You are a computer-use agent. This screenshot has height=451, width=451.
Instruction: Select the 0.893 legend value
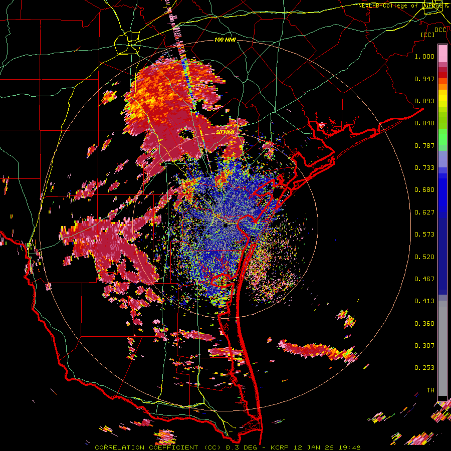pyautogui.click(x=424, y=101)
